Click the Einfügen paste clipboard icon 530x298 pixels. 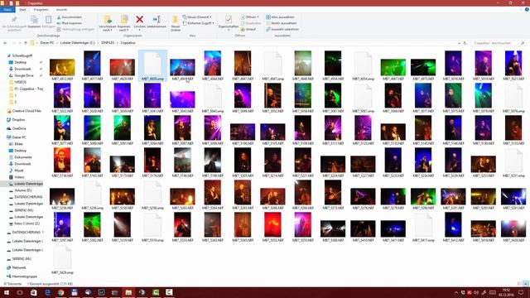[48, 20]
